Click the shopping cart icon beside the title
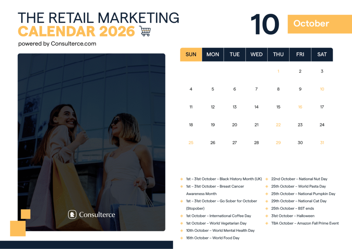 [145, 31]
